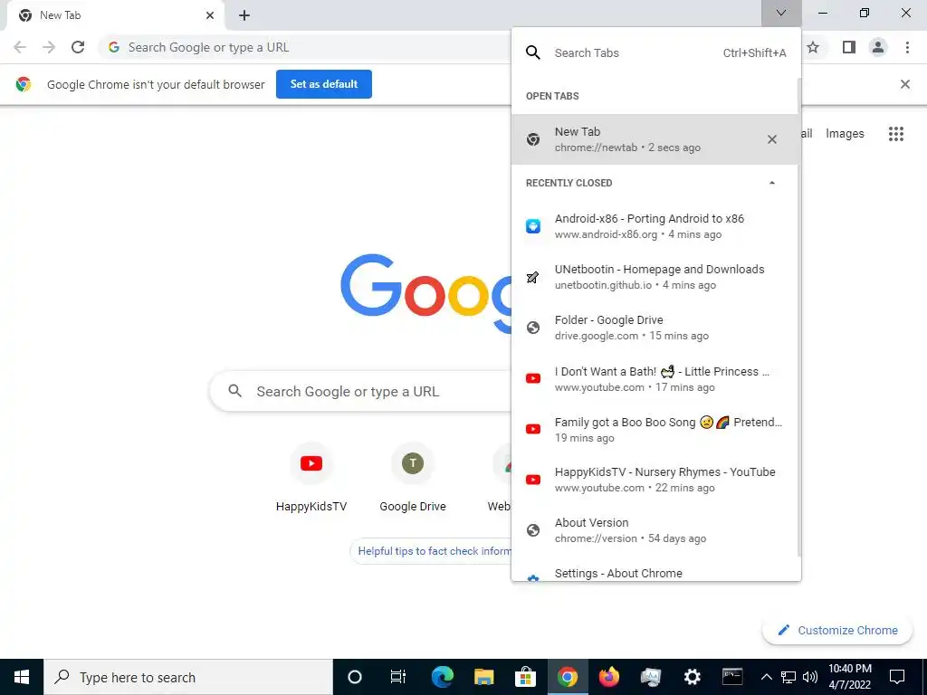Open the command prompt taskbar icon

click(732, 677)
